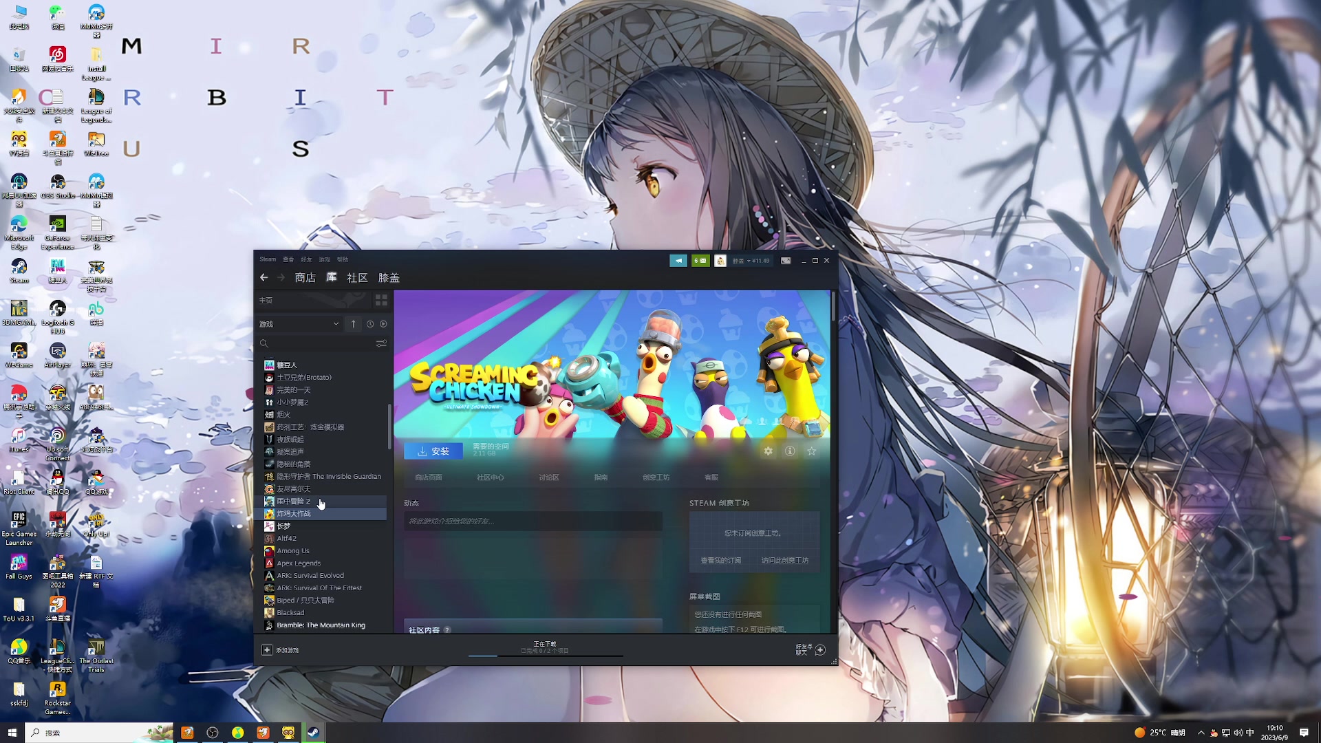Click the download progress bar
The width and height of the screenshot is (1321, 743).
(545, 656)
